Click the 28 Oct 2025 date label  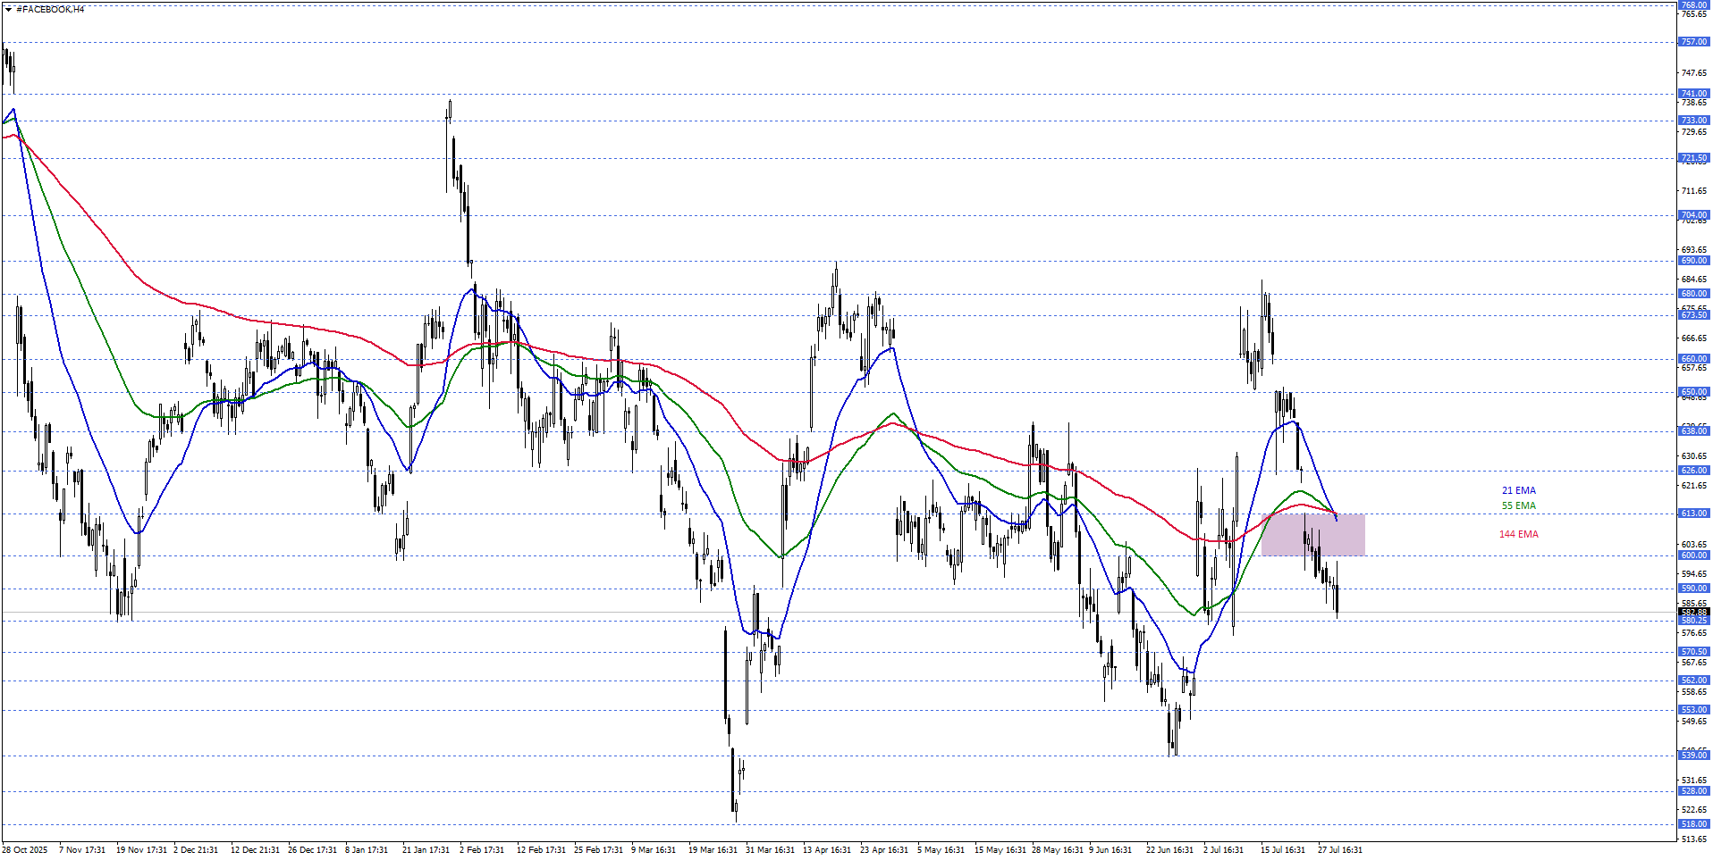click(24, 849)
